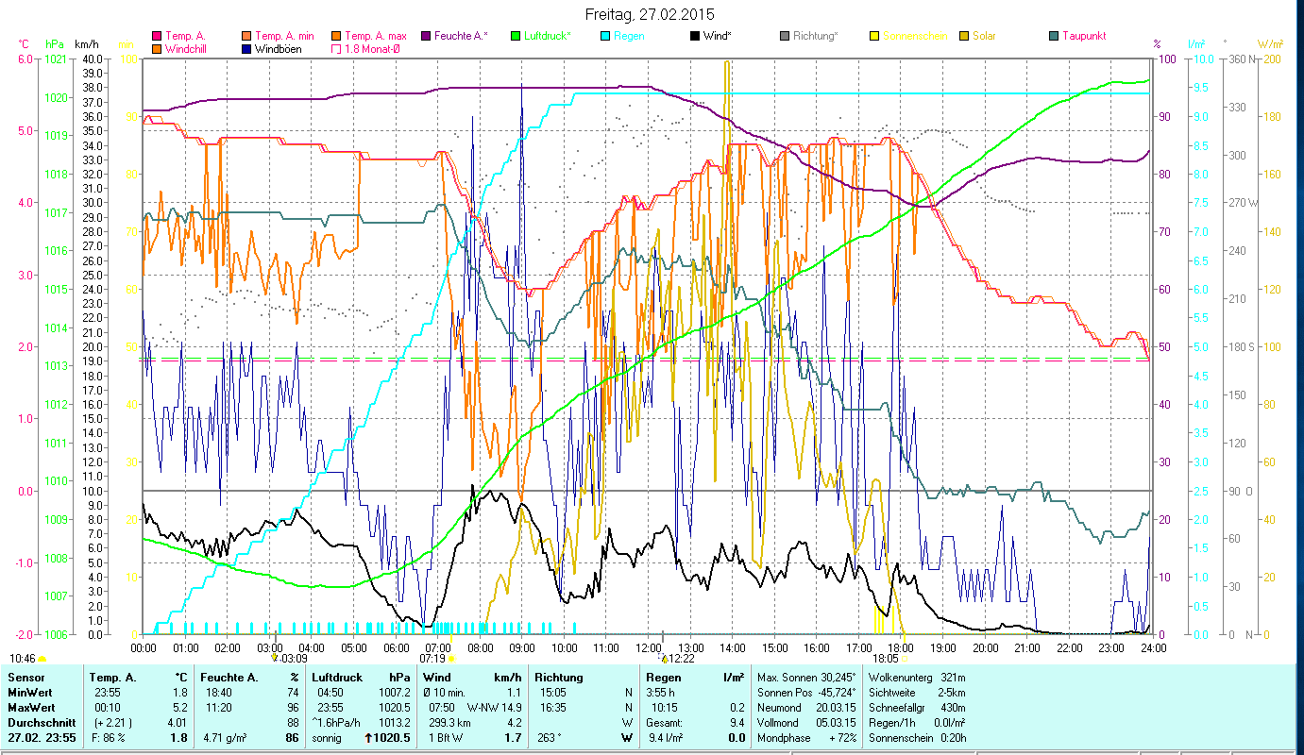Image resolution: width=1304 pixels, height=755 pixels.
Task: Click the Temp. A. max legend swatch
Action: 337,37
